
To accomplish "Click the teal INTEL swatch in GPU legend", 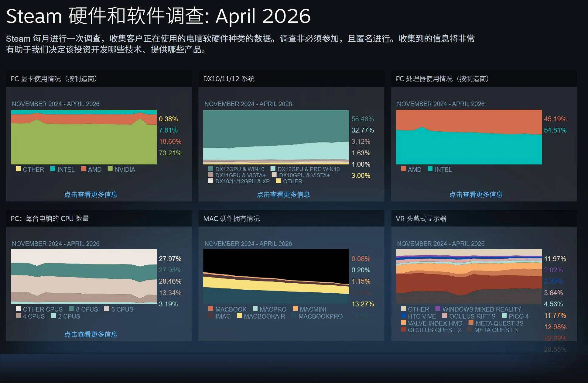I will 53,169.
